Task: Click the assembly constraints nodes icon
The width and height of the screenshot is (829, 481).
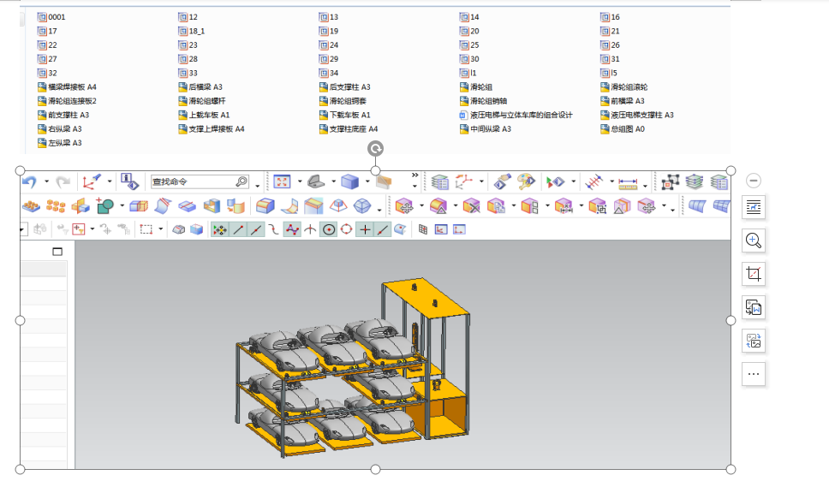Action: (670, 182)
